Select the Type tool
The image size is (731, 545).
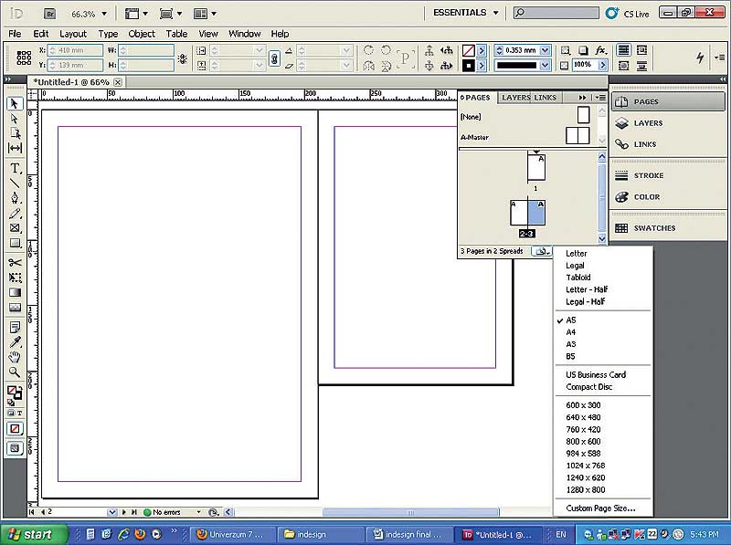click(x=15, y=168)
